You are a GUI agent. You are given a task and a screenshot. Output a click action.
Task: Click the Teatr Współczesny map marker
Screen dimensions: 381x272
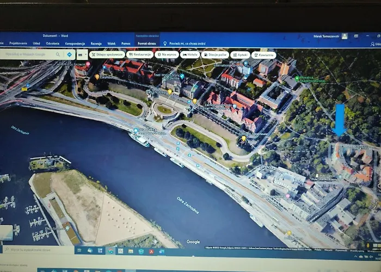pyautogui.click(x=182, y=76)
